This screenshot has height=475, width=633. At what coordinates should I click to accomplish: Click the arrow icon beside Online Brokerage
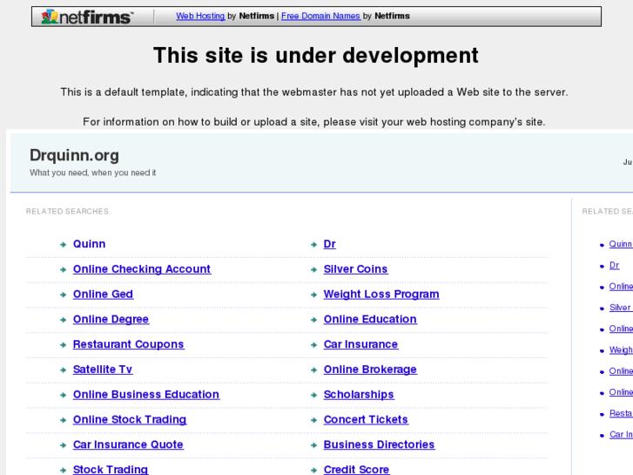313,370
